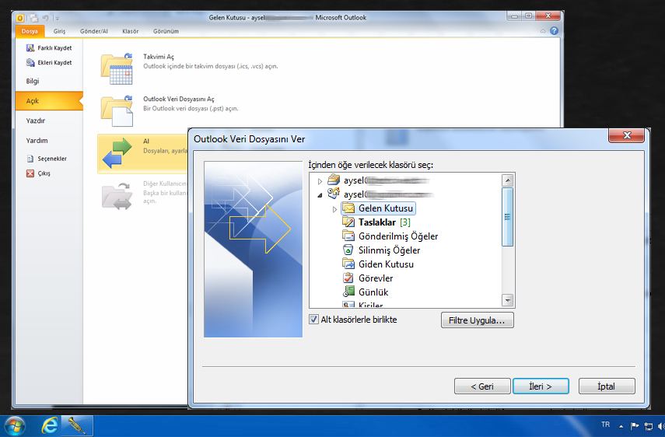Click Farklı Kaydet in the backstage menu
The height and width of the screenshot is (437, 665).
[49, 48]
